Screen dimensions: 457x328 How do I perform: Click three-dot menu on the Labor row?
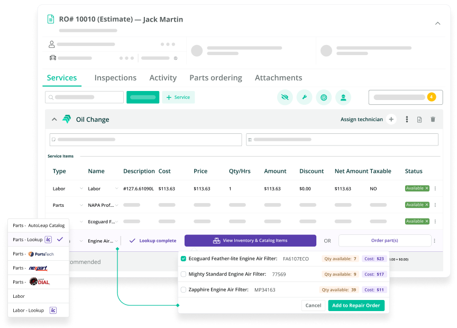[x=435, y=188]
